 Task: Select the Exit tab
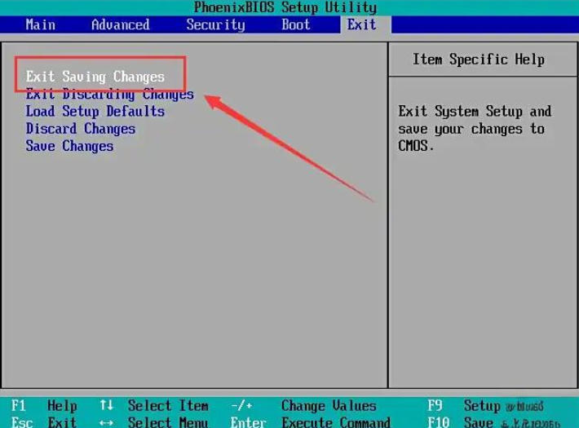pos(361,24)
